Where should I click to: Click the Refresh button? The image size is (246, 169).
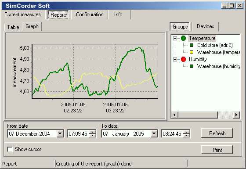click(217, 133)
